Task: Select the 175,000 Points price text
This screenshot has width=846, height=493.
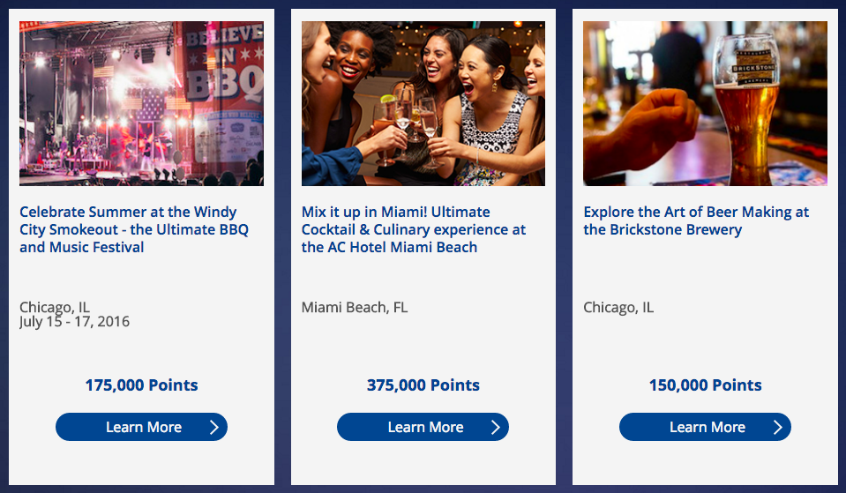Action: (x=141, y=385)
